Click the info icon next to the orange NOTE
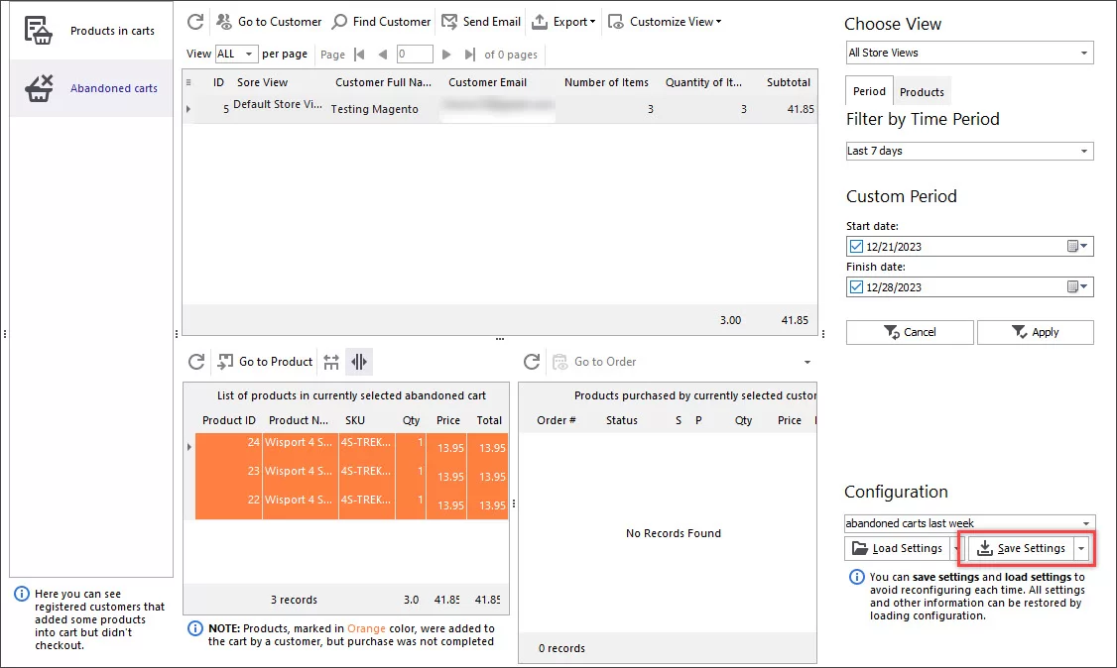 click(x=195, y=628)
